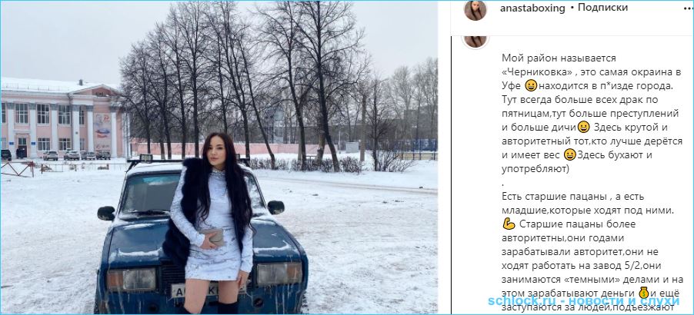Click the flexed biceps emoji
The width and height of the screenshot is (694, 315).
[509, 224]
